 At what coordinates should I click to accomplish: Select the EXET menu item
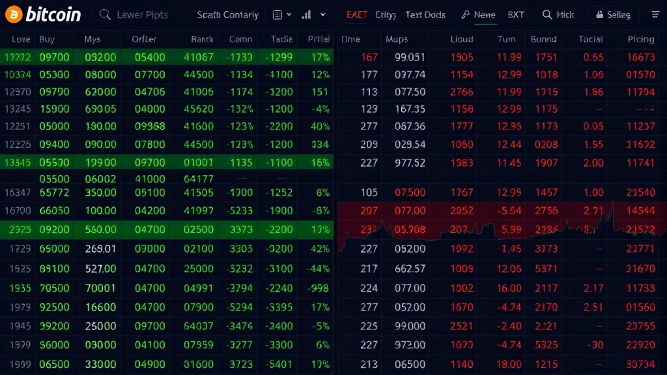point(356,14)
